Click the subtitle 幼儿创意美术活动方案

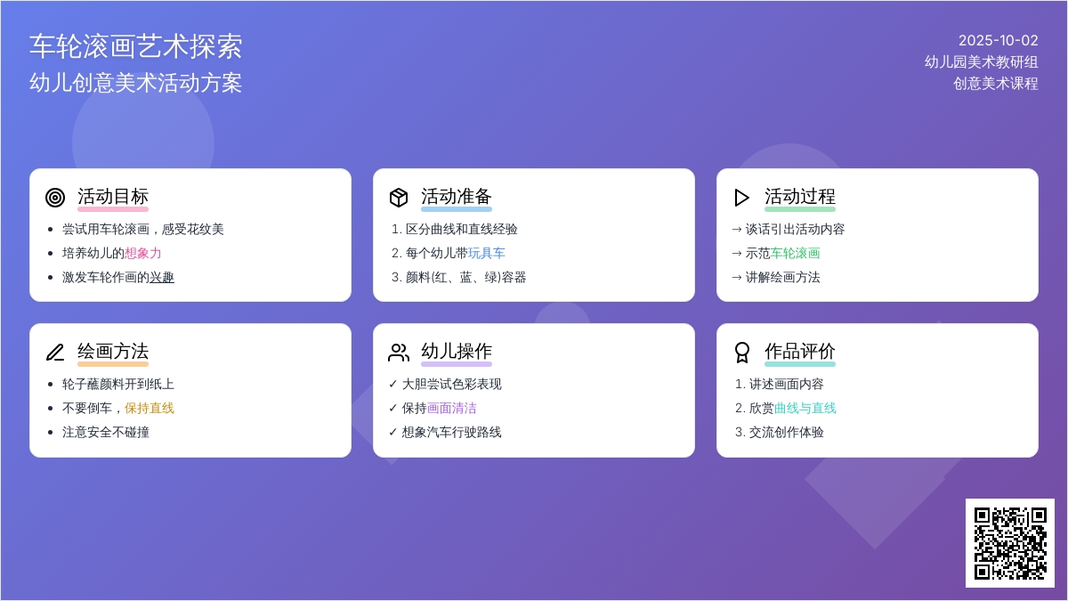point(135,83)
